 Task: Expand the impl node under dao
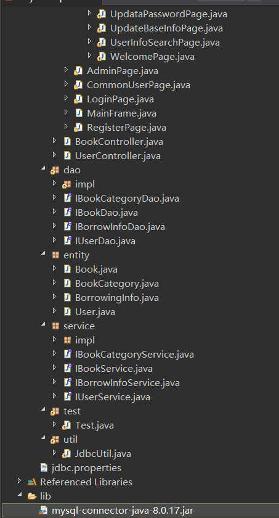coord(54,183)
